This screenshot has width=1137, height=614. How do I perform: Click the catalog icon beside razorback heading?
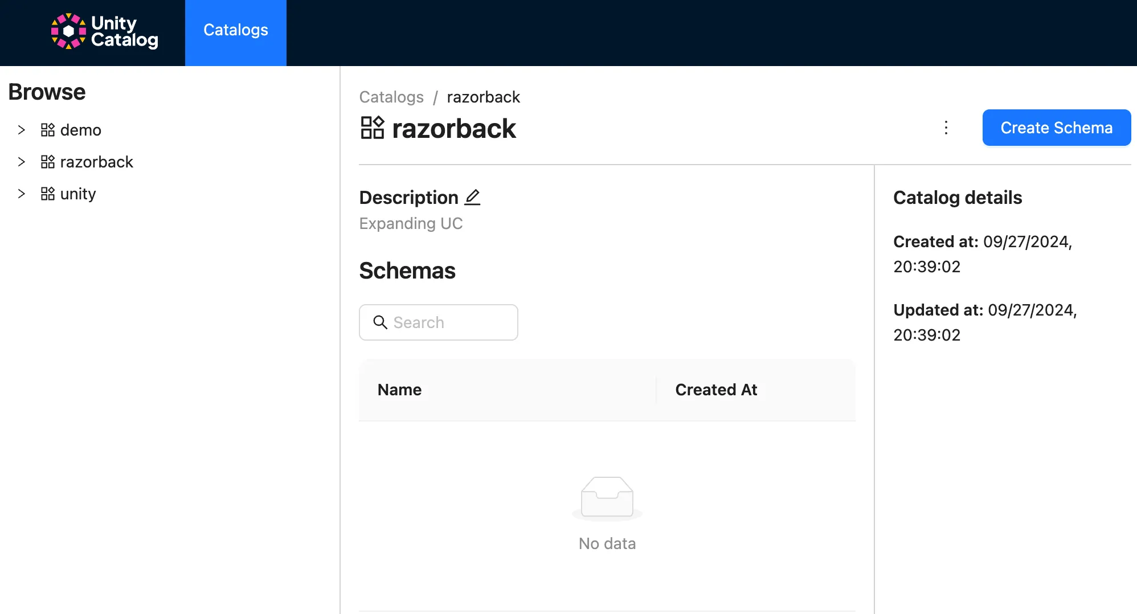click(373, 128)
